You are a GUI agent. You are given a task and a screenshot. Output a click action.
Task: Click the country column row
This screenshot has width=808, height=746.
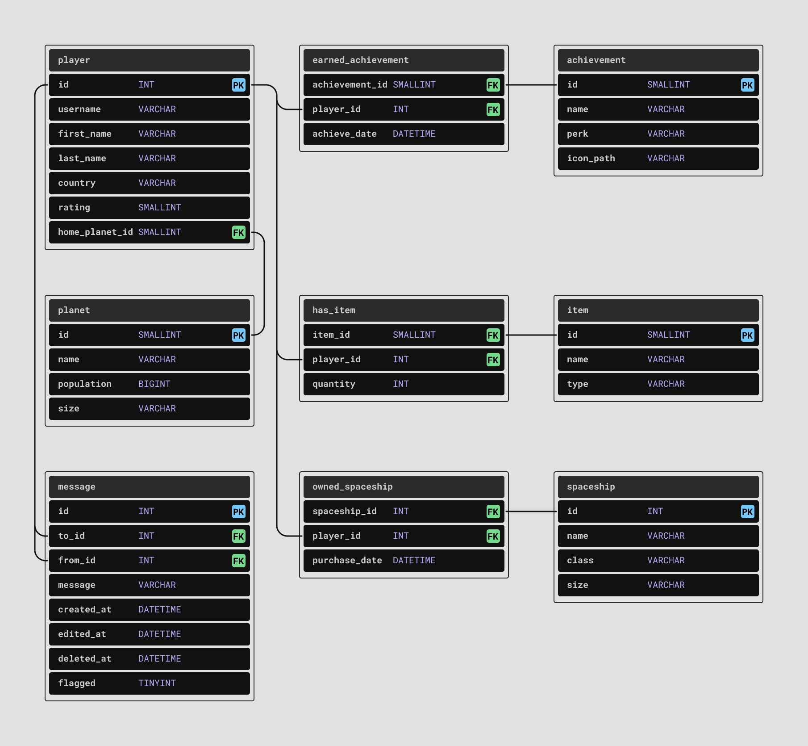[x=150, y=183]
